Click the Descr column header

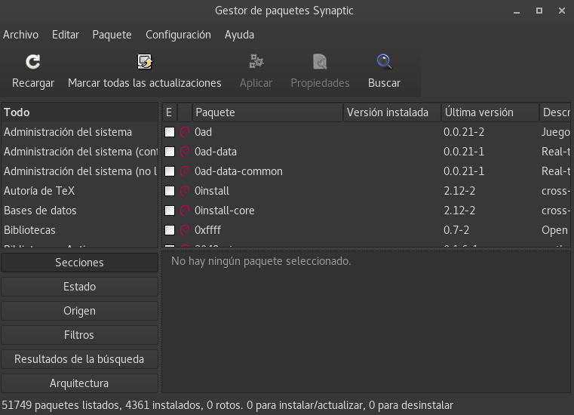pos(555,112)
